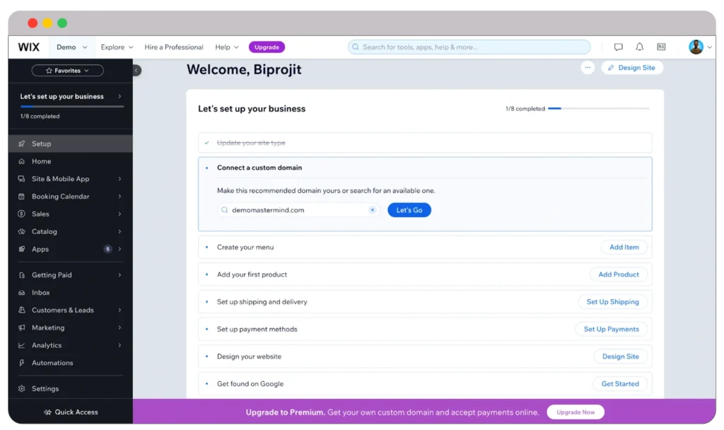The height and width of the screenshot is (430, 724).
Task: Click the Let's Go button
Action: [409, 210]
